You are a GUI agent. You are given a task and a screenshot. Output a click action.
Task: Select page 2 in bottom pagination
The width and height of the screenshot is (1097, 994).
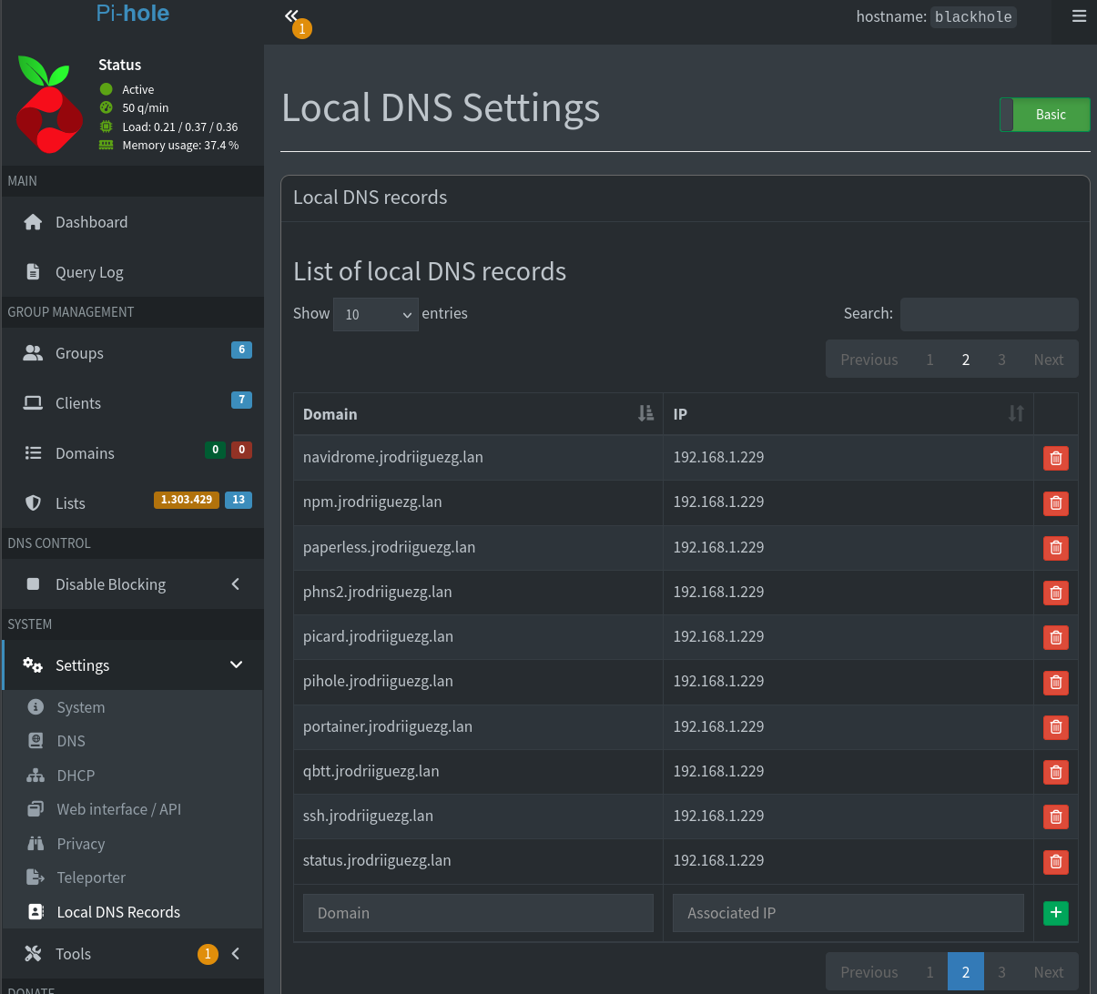(966, 972)
